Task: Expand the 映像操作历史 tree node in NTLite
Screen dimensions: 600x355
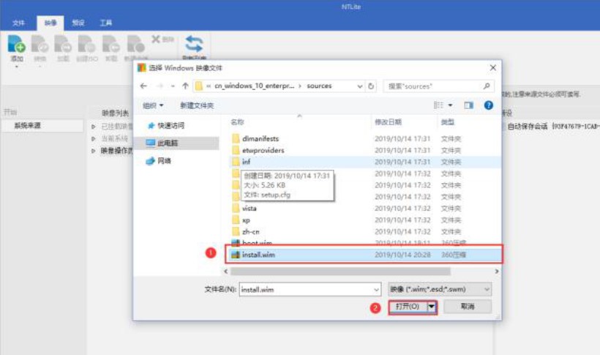Action: [94, 151]
